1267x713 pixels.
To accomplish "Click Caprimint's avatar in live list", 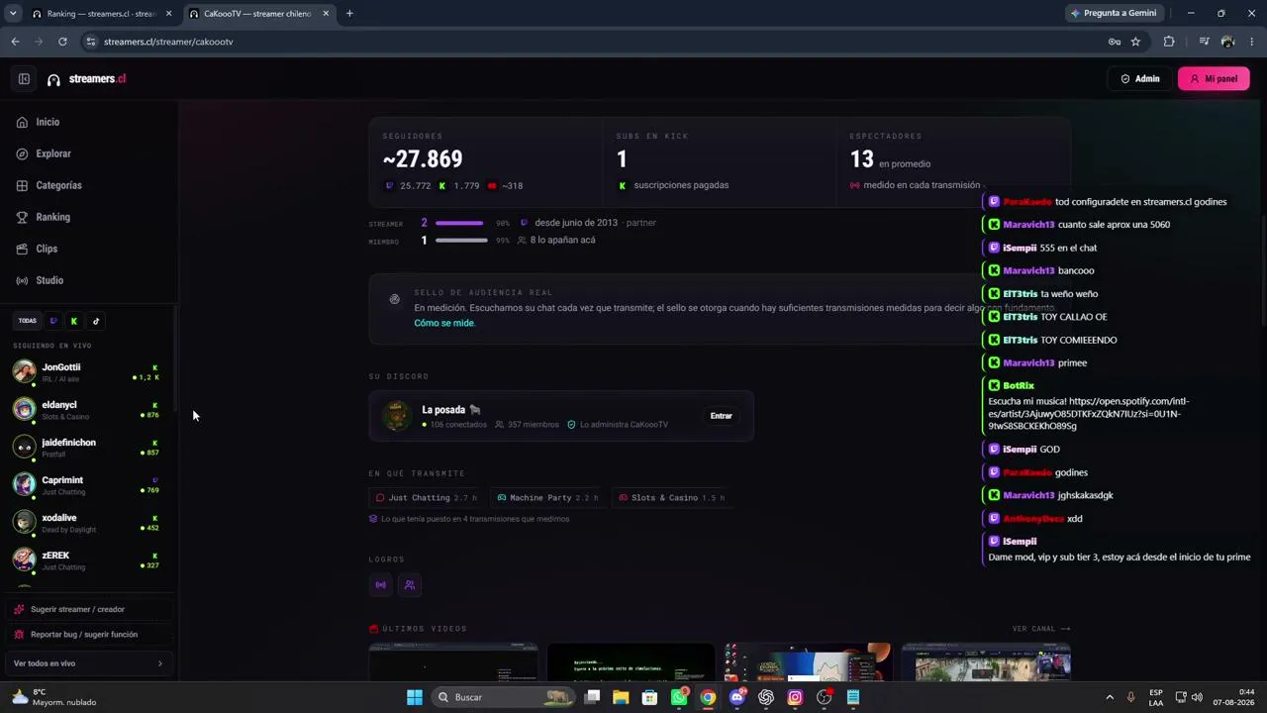I will coord(24,484).
